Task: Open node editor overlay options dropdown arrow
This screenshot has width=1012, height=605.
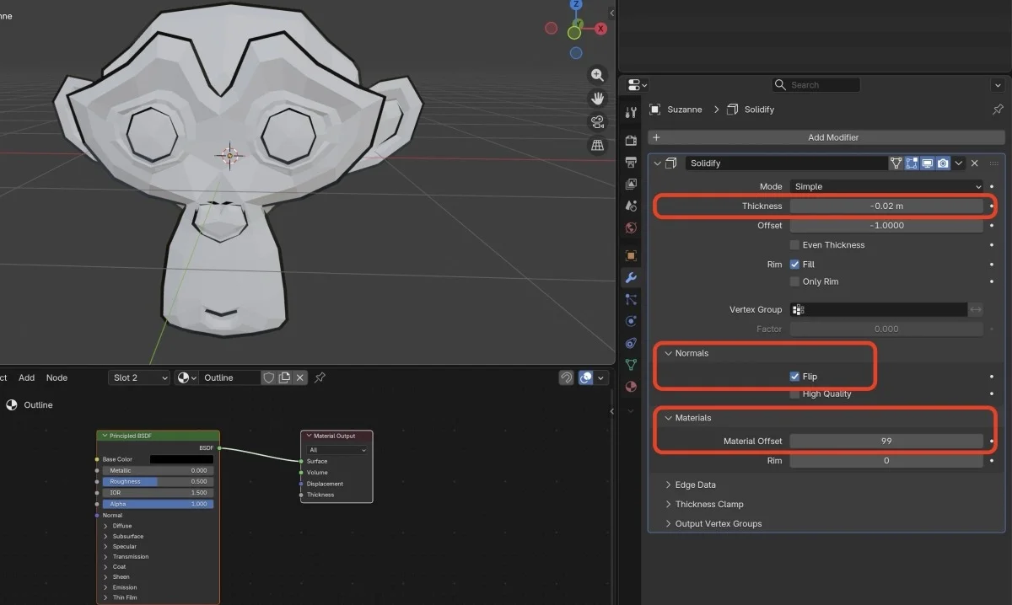Action: click(600, 377)
